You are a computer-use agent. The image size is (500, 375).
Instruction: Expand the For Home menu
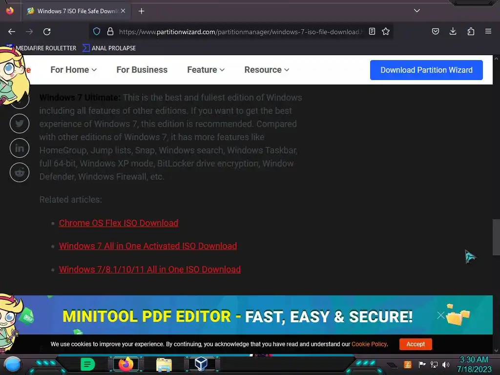(x=74, y=70)
